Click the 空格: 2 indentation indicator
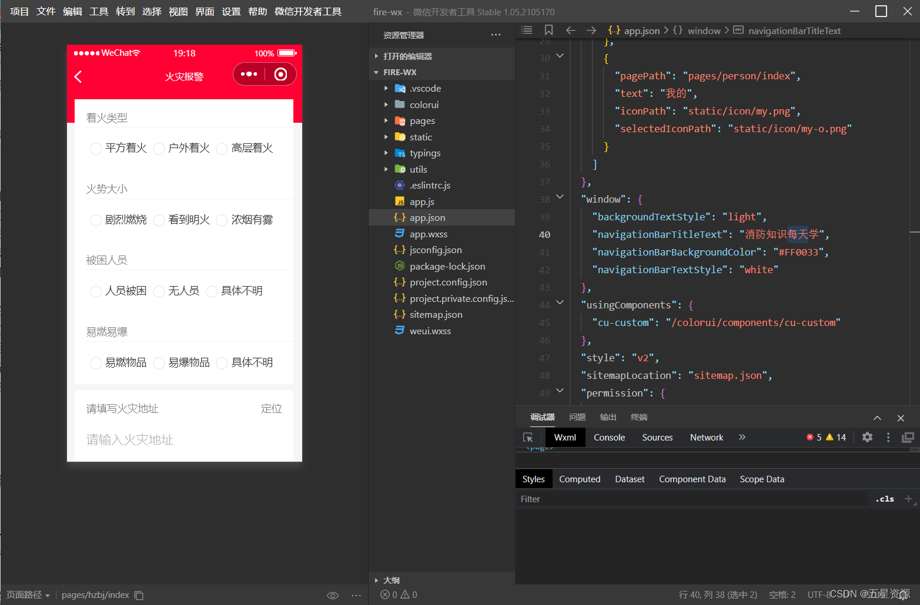The image size is (920, 605). pyautogui.click(x=782, y=594)
